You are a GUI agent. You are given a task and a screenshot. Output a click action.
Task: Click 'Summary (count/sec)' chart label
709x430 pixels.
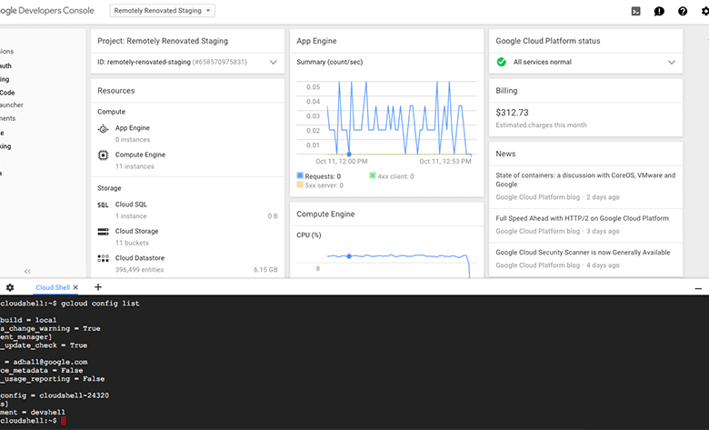pyautogui.click(x=330, y=62)
